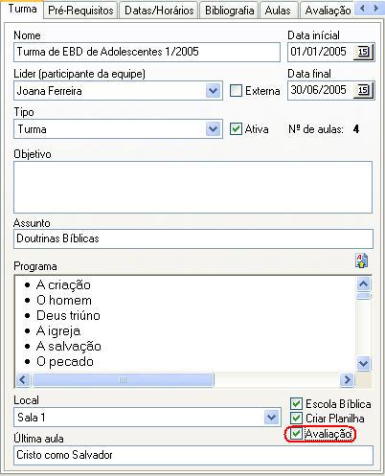Toggle the Criar Planilha checkbox
This screenshot has width=385, height=476.
coord(296,418)
